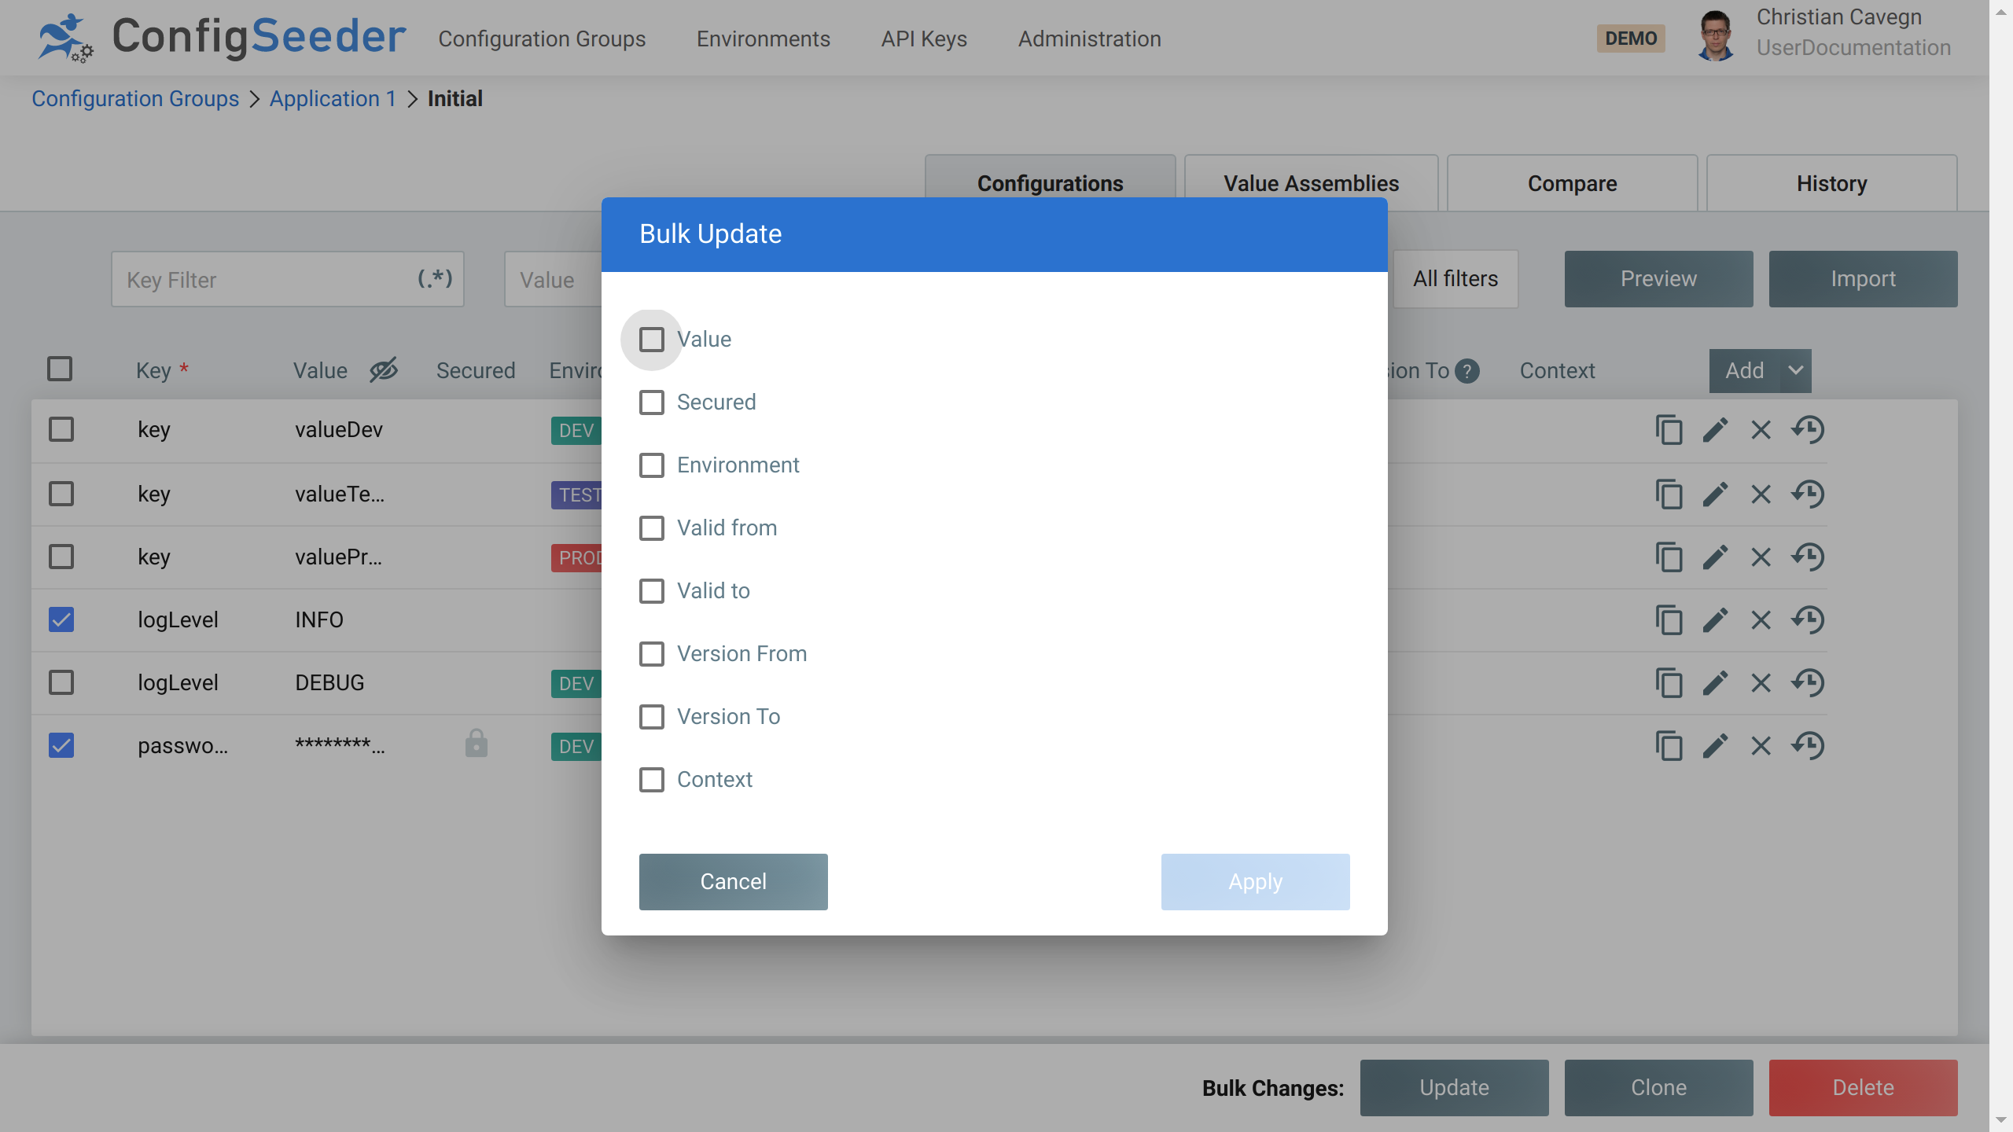The image size is (2013, 1132).
Task: Follow the Application 1 breadcrumb link
Action: (332, 99)
